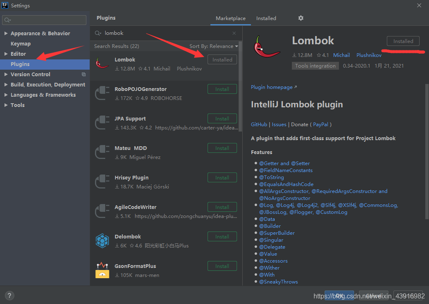This screenshot has height=304, width=429.
Task: Install the GsonFormatPlus plugin
Action: pos(222,266)
